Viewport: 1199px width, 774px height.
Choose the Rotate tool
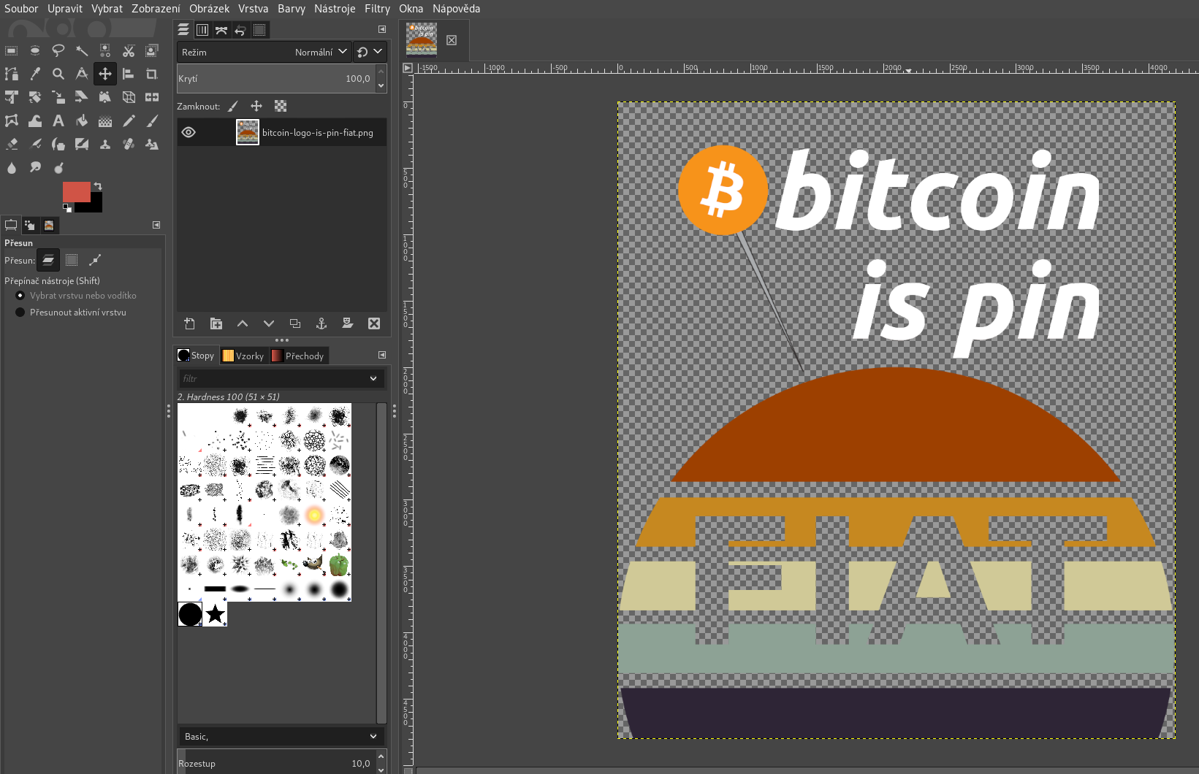pyautogui.click(x=35, y=97)
